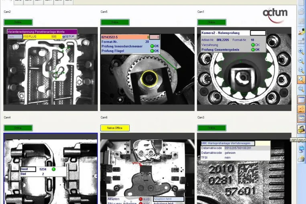Click the orange 82143522.5 field in Cam5
This screenshot has width=306, height=204.
tap(125, 37)
